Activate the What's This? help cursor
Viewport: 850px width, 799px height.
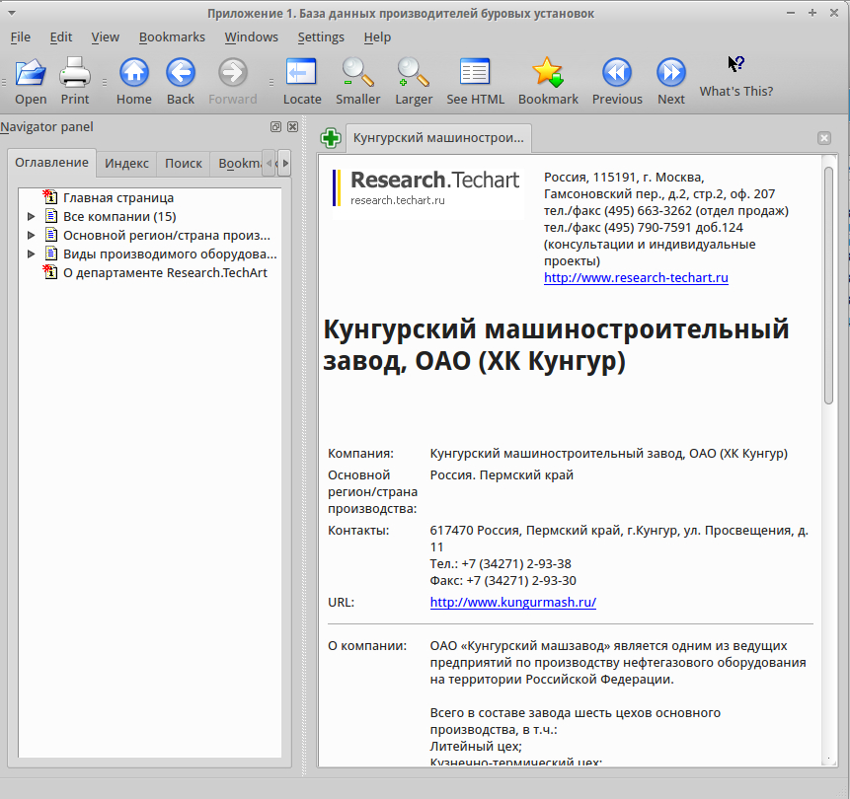736,76
